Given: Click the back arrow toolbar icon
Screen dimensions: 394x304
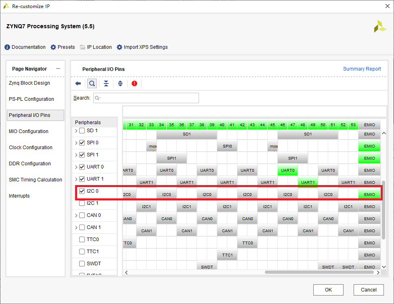Looking at the screenshot, I should click(x=78, y=83).
